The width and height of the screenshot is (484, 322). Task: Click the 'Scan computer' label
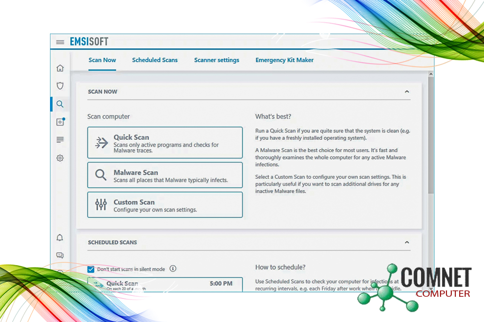pos(108,117)
